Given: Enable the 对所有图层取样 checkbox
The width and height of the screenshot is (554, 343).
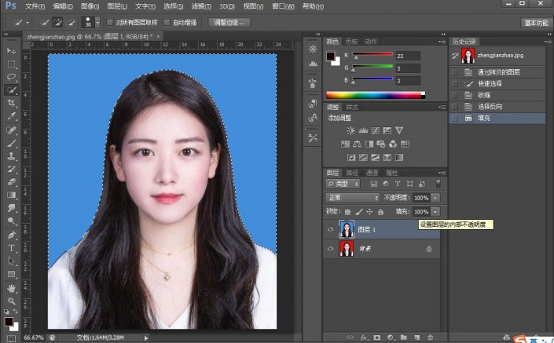Looking at the screenshot, I should [x=109, y=23].
